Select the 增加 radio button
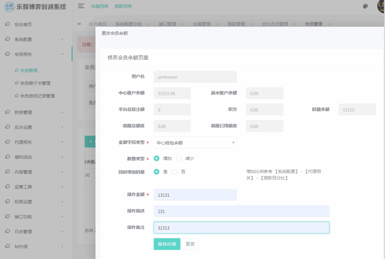Image resolution: width=385 pixels, height=259 pixels. coord(157,158)
